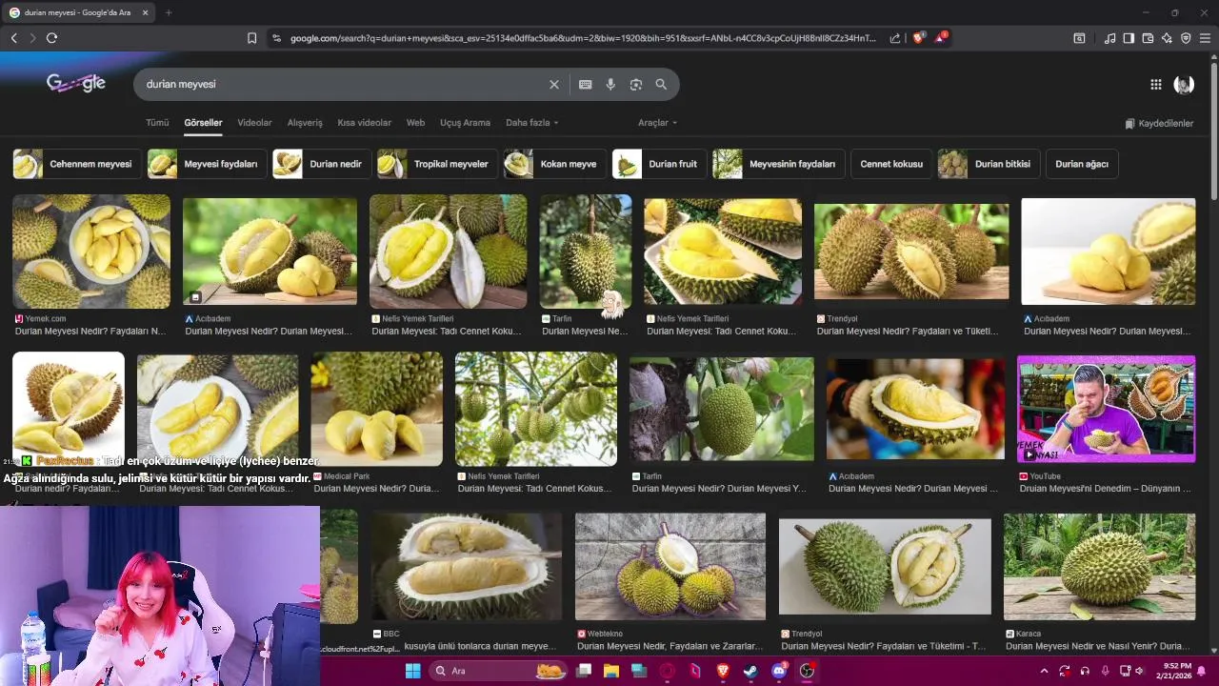Screen dimensions: 1219x686
Task: Open the 'Alışveriş' tab
Action: [x=305, y=123]
